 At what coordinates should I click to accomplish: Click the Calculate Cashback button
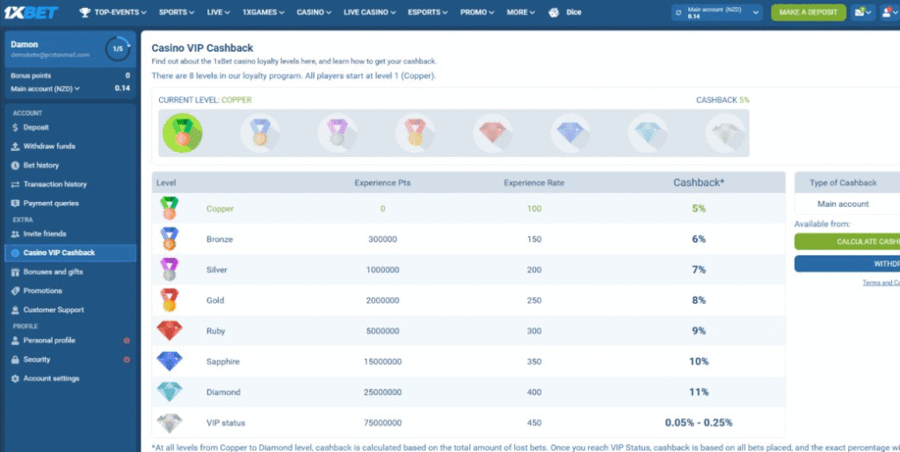tap(846, 241)
